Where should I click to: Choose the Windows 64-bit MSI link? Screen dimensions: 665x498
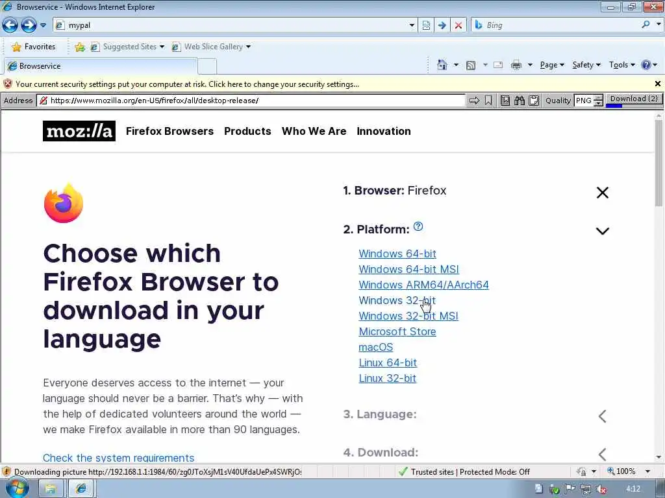coord(408,269)
